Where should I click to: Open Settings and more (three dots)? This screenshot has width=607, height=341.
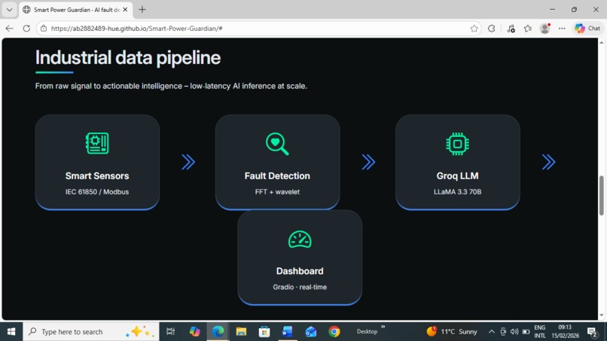[x=562, y=29]
